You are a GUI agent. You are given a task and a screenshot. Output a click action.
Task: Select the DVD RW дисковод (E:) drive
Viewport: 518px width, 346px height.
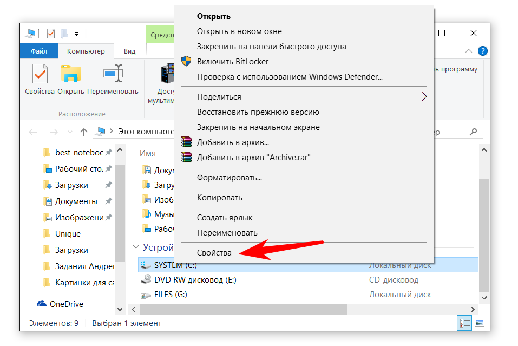pos(195,280)
